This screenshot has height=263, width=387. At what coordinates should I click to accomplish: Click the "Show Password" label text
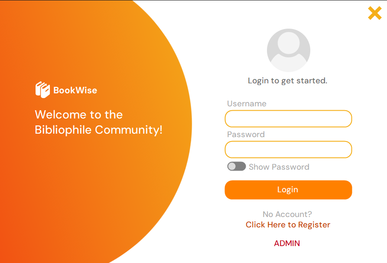tap(279, 167)
